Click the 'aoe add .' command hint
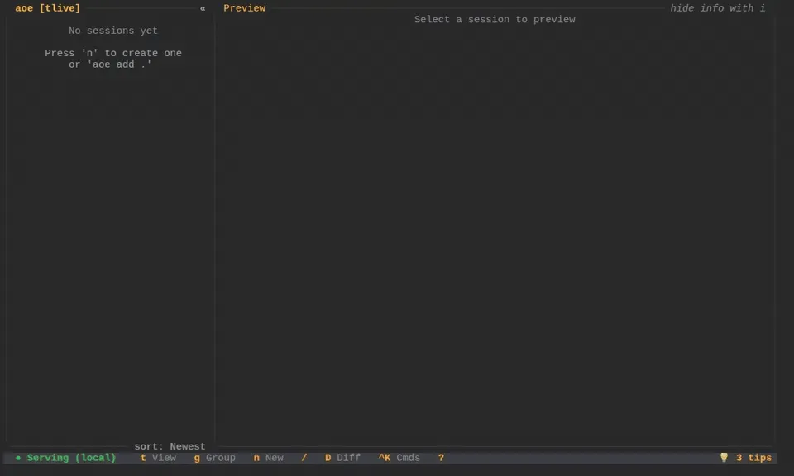This screenshot has height=476, width=794. coord(119,64)
